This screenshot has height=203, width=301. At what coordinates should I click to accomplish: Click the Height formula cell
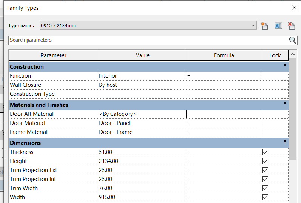(x=224, y=161)
